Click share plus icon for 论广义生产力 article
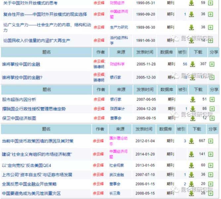 pyautogui.click(x=211, y=27)
